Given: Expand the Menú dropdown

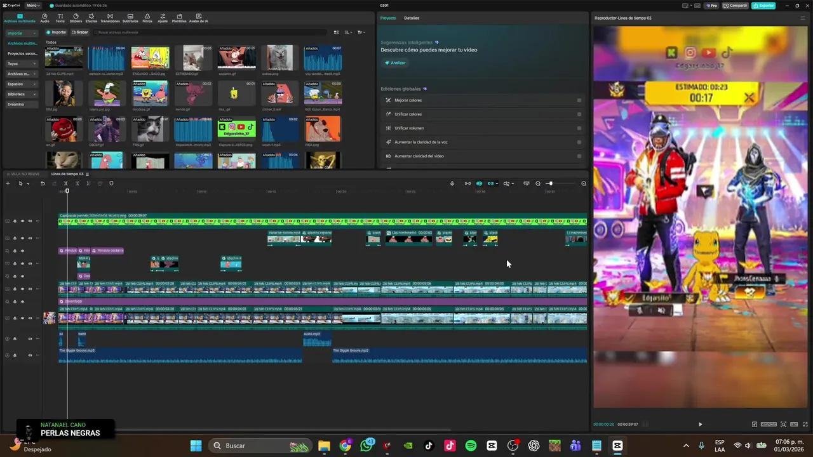Looking at the screenshot, I should (33, 6).
